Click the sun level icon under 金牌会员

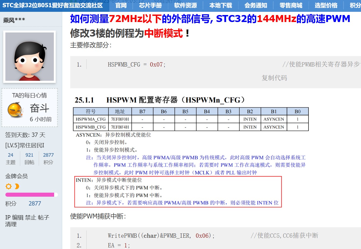click(x=9, y=186)
